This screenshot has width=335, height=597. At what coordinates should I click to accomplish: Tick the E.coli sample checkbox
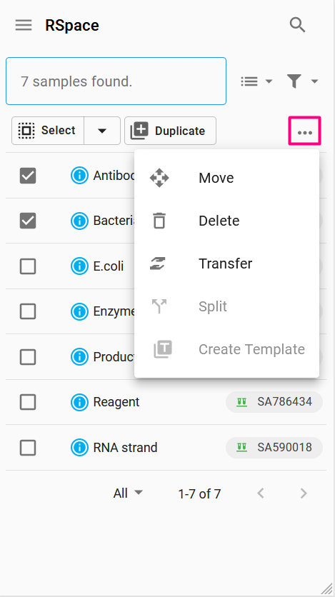(28, 266)
